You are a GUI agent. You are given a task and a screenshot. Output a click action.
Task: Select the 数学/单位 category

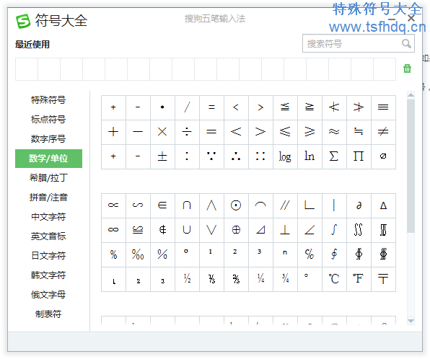click(48, 159)
